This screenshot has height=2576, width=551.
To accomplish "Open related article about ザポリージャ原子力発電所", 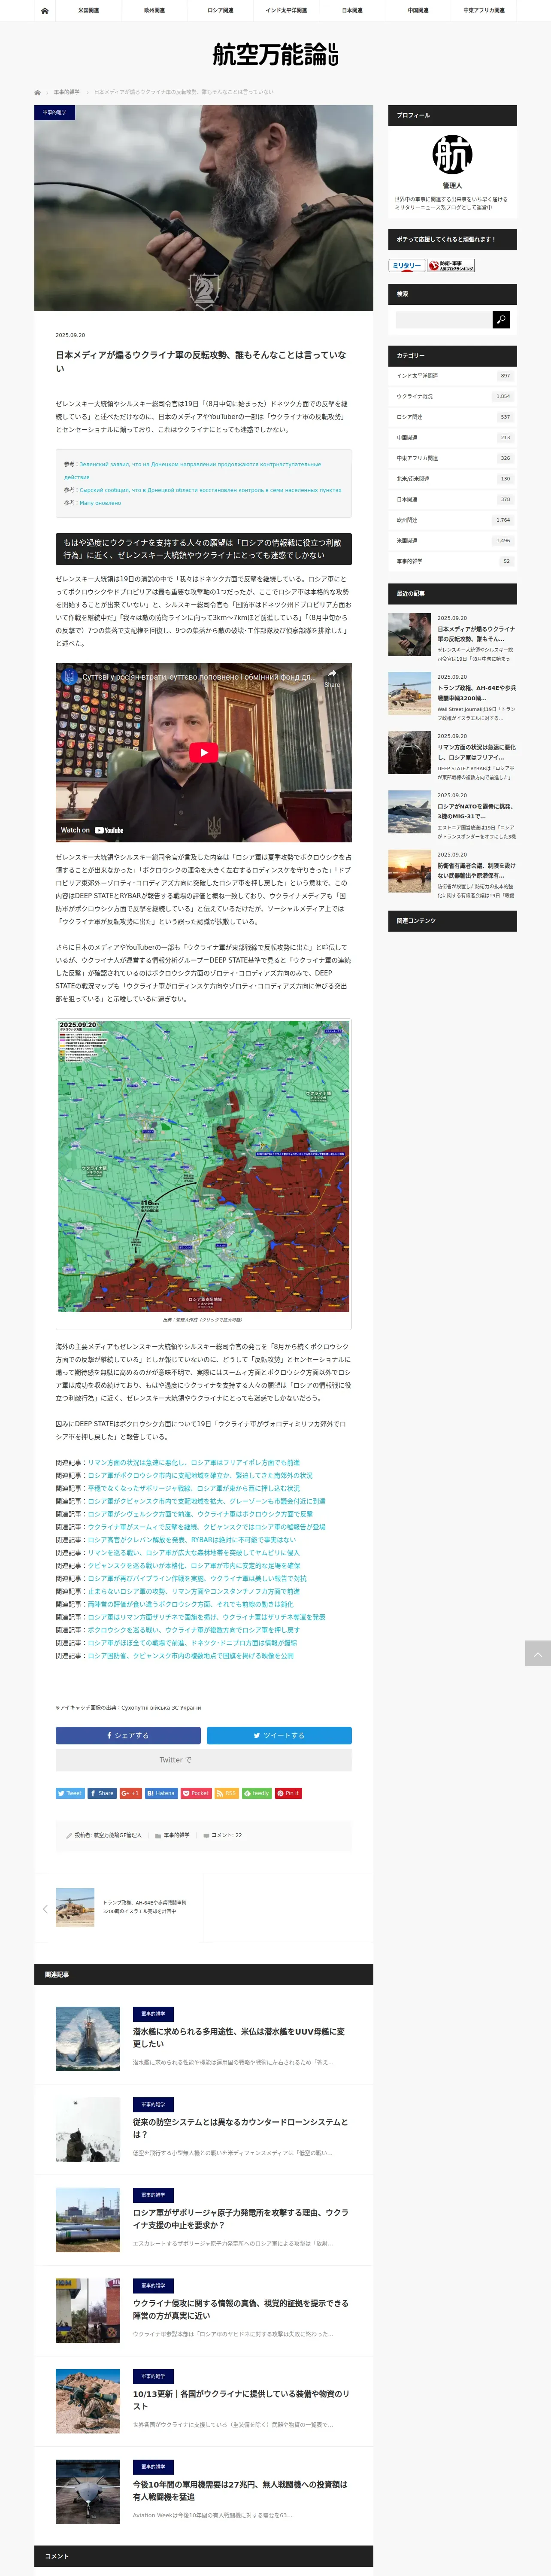I will tap(241, 2218).
